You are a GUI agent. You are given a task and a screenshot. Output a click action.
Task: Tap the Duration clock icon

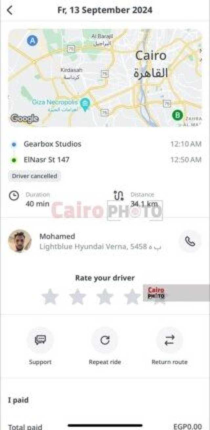(x=14, y=196)
